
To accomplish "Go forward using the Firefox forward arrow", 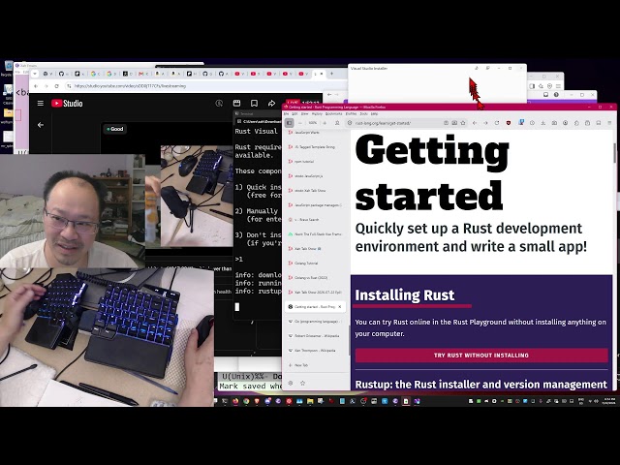I will point(485,123).
